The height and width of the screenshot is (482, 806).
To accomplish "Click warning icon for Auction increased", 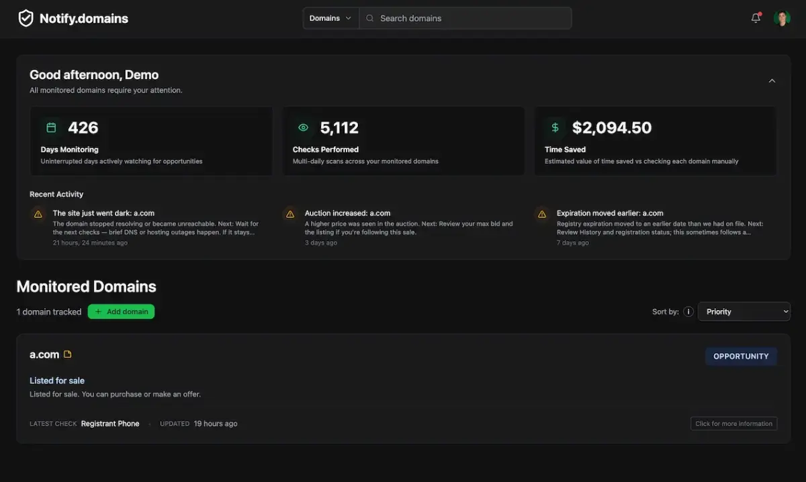I will (x=290, y=214).
